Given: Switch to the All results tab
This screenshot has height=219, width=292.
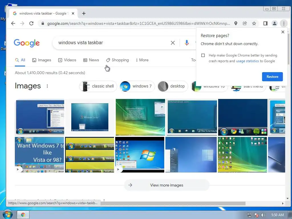Looking at the screenshot, I should [x=20, y=60].
